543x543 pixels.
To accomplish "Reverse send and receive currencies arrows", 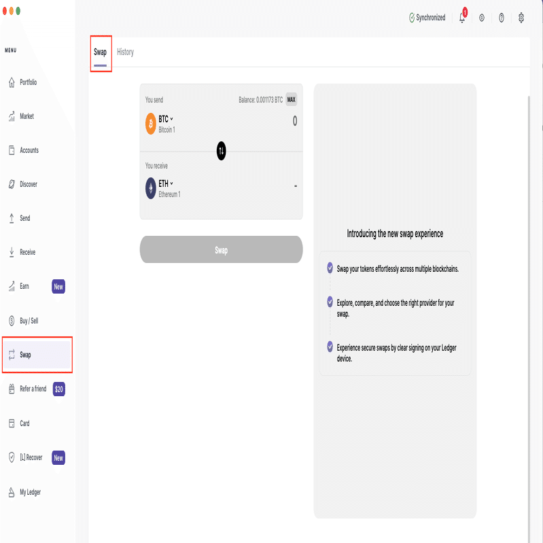I will pos(222,151).
